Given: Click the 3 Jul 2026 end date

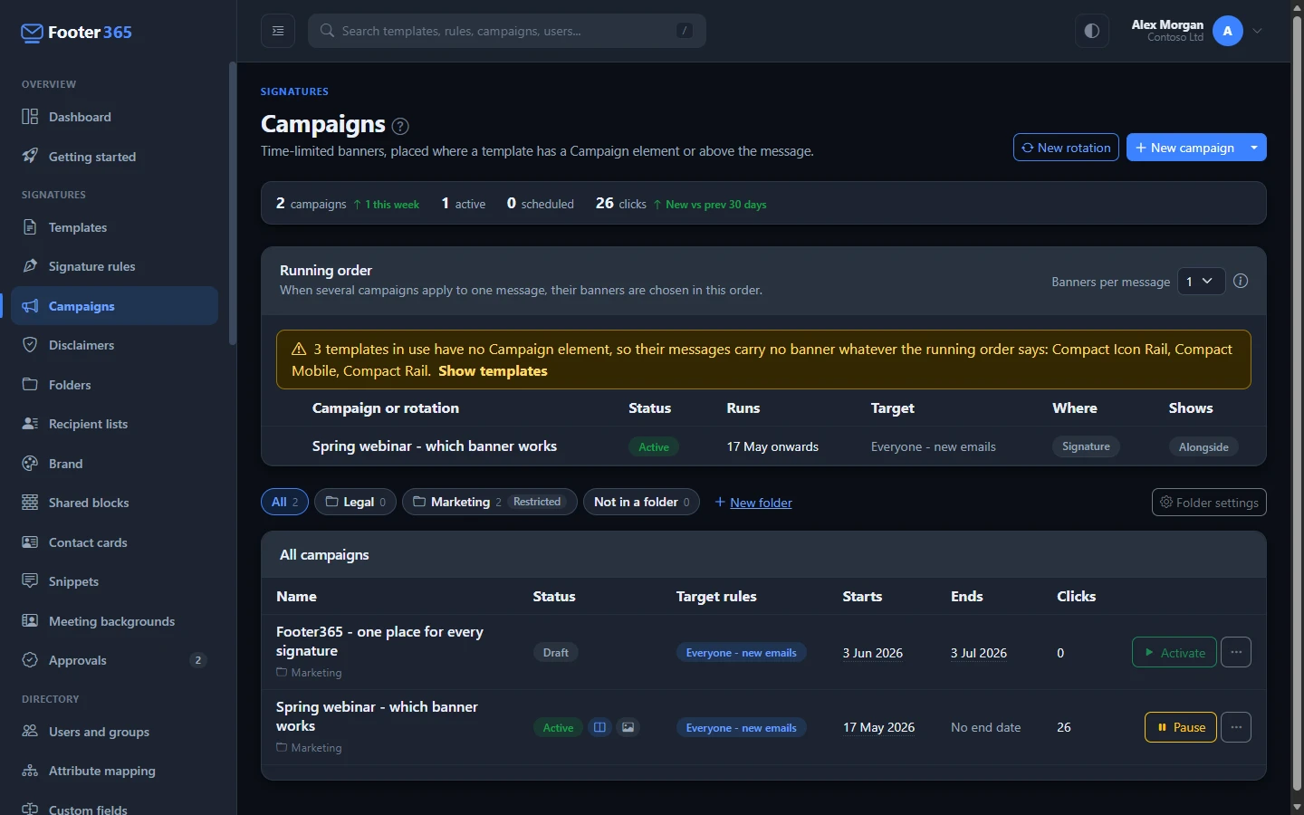Looking at the screenshot, I should 979,653.
